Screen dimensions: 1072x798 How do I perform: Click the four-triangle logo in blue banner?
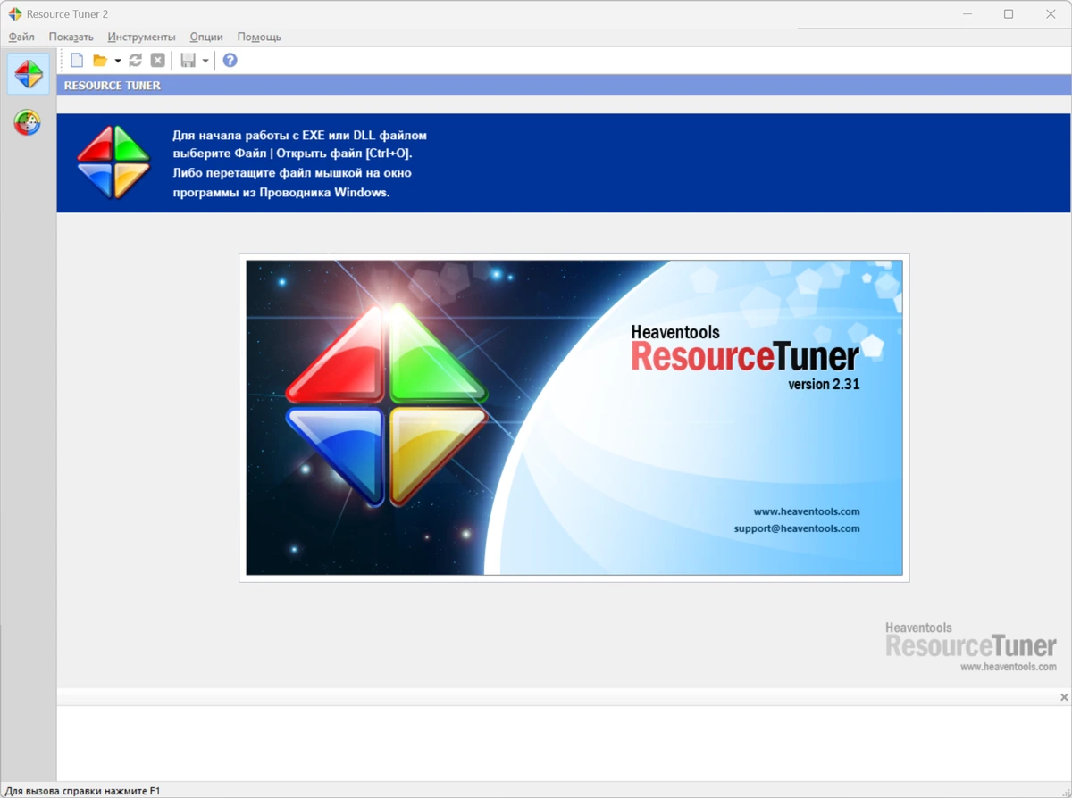tap(113, 162)
